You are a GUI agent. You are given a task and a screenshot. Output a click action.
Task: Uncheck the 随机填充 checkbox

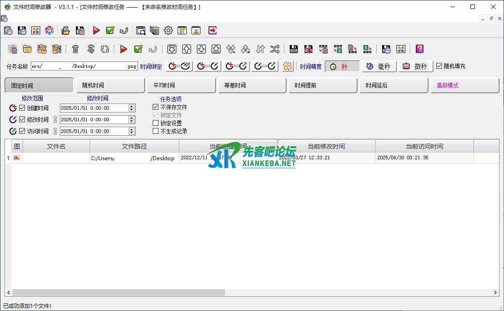tap(439, 66)
